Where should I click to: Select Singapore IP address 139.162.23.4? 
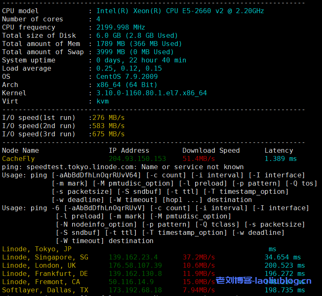click(133, 257)
